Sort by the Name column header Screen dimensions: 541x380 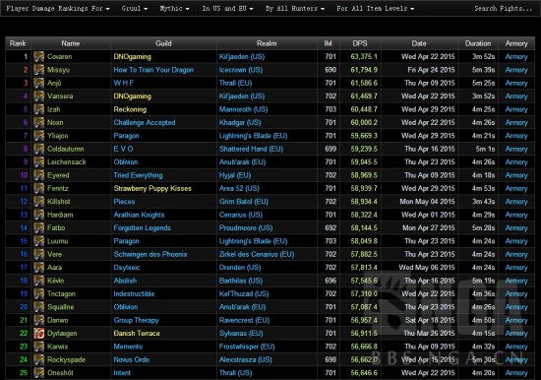pyautogui.click(x=71, y=43)
